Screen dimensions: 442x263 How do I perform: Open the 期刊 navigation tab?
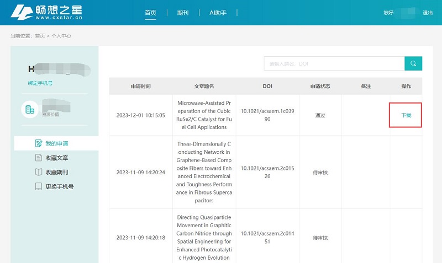coord(183,13)
